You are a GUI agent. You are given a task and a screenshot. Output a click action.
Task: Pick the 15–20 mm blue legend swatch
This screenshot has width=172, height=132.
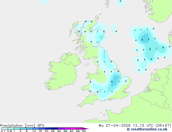[x=42, y=128]
